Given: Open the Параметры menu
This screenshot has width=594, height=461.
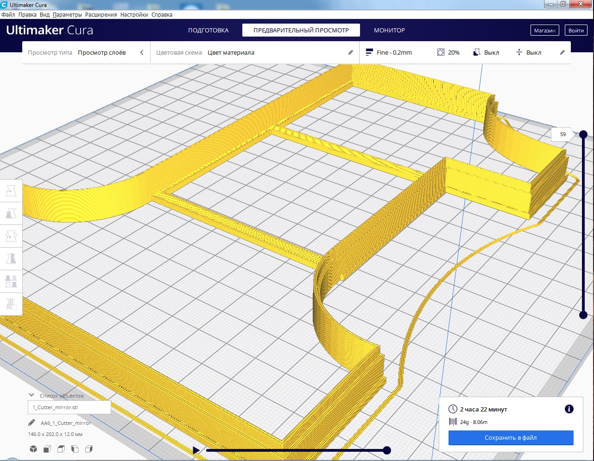Looking at the screenshot, I should pyautogui.click(x=67, y=15).
